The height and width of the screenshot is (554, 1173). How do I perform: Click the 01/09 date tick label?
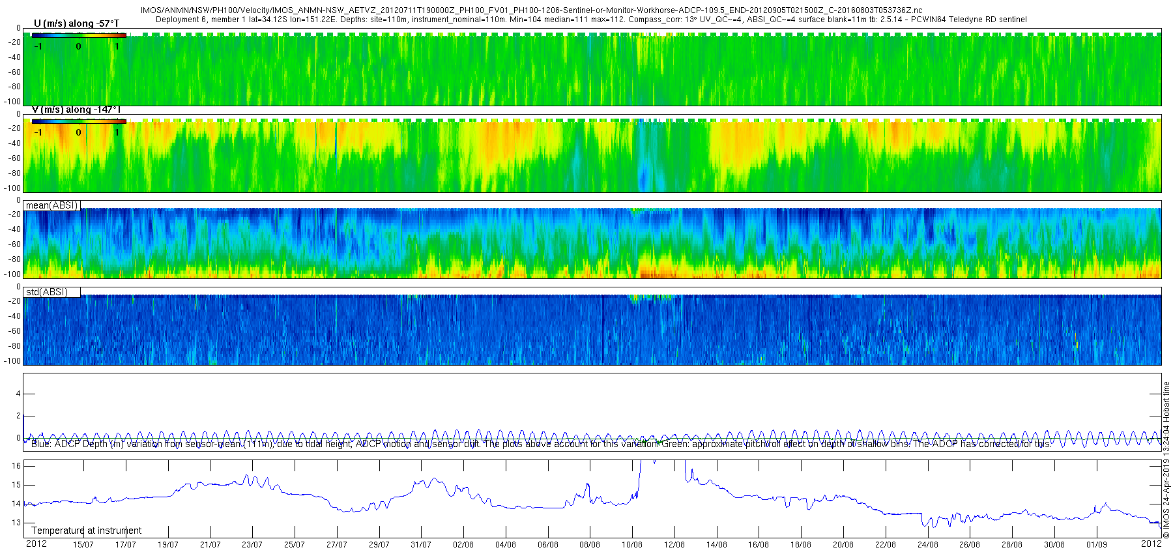click(1097, 545)
